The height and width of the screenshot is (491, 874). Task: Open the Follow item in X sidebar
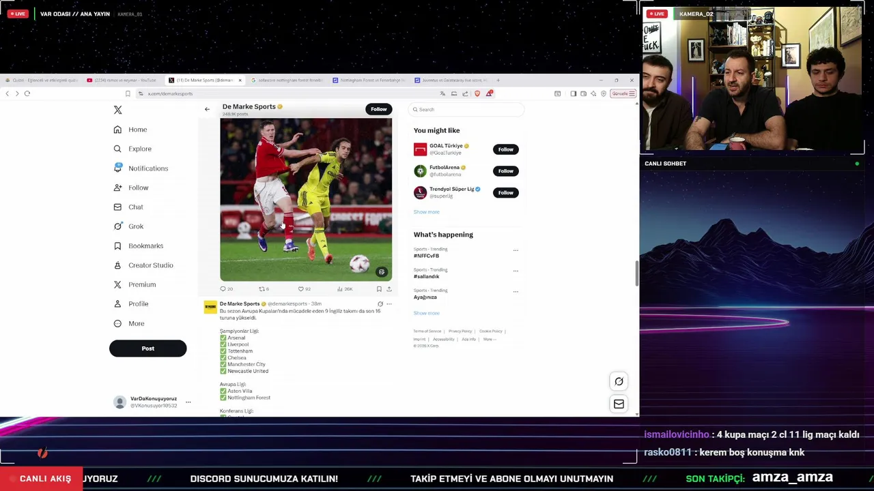point(131,188)
